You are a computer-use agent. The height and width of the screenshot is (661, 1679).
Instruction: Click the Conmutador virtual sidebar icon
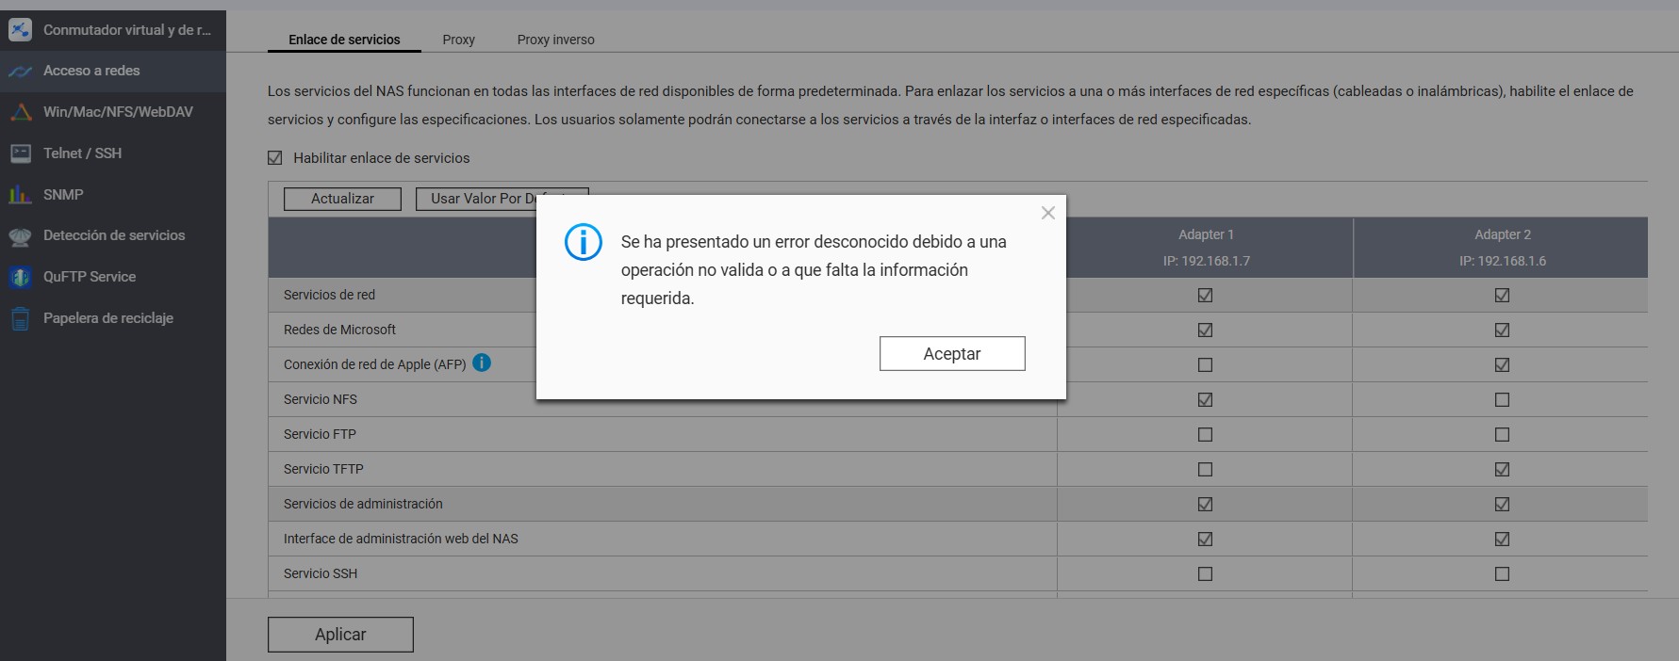pyautogui.click(x=20, y=30)
